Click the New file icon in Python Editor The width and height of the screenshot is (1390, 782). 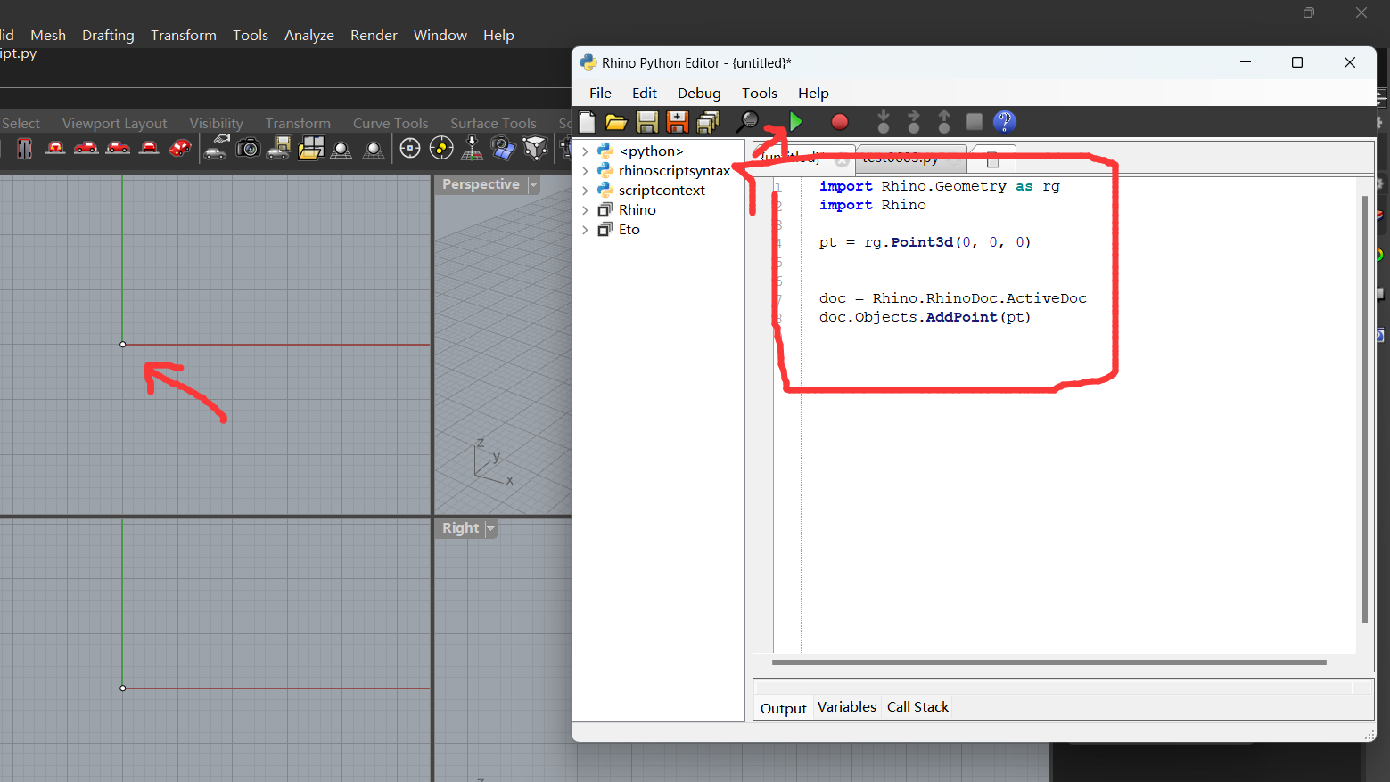pos(587,122)
